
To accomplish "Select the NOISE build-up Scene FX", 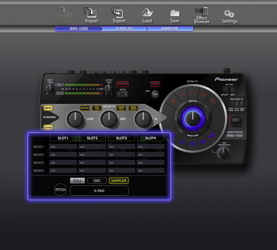I will click(193, 93).
